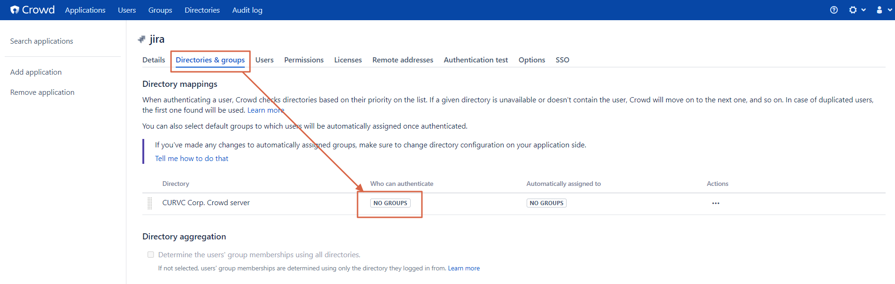Screen dimensions: 895x284
Task: Open the Audit log page
Action: pos(247,10)
